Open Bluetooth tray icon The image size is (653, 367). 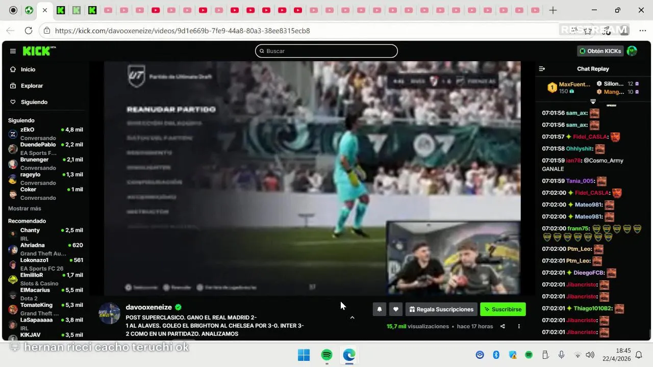coord(496,355)
